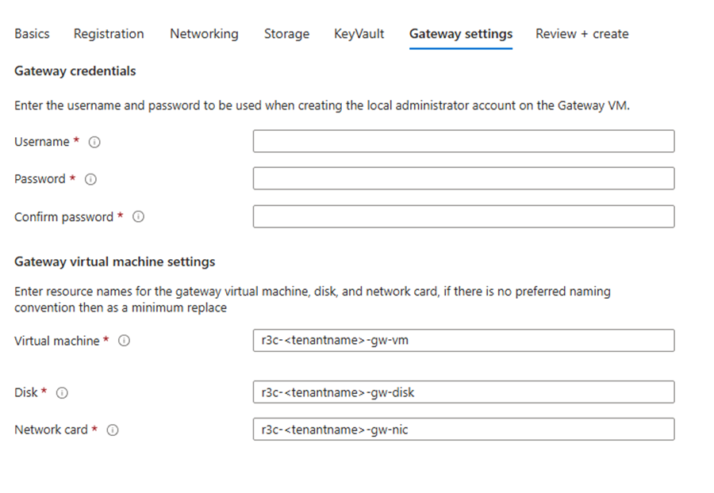Viewport: 714px width, 493px height.
Task: Open the KeyVault tab
Action: pos(359,33)
